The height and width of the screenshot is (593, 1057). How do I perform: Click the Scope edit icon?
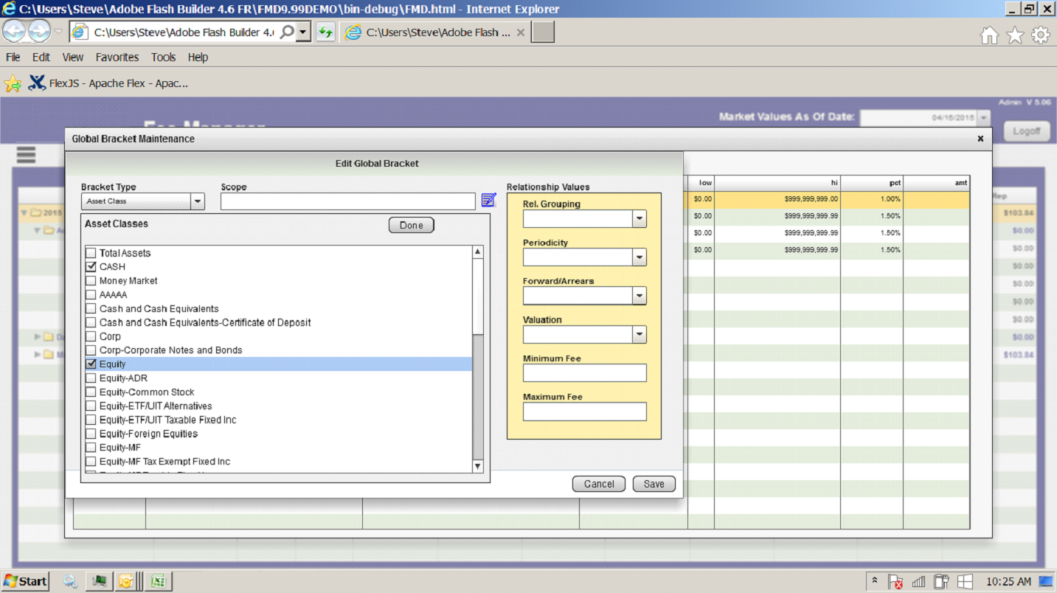point(488,200)
